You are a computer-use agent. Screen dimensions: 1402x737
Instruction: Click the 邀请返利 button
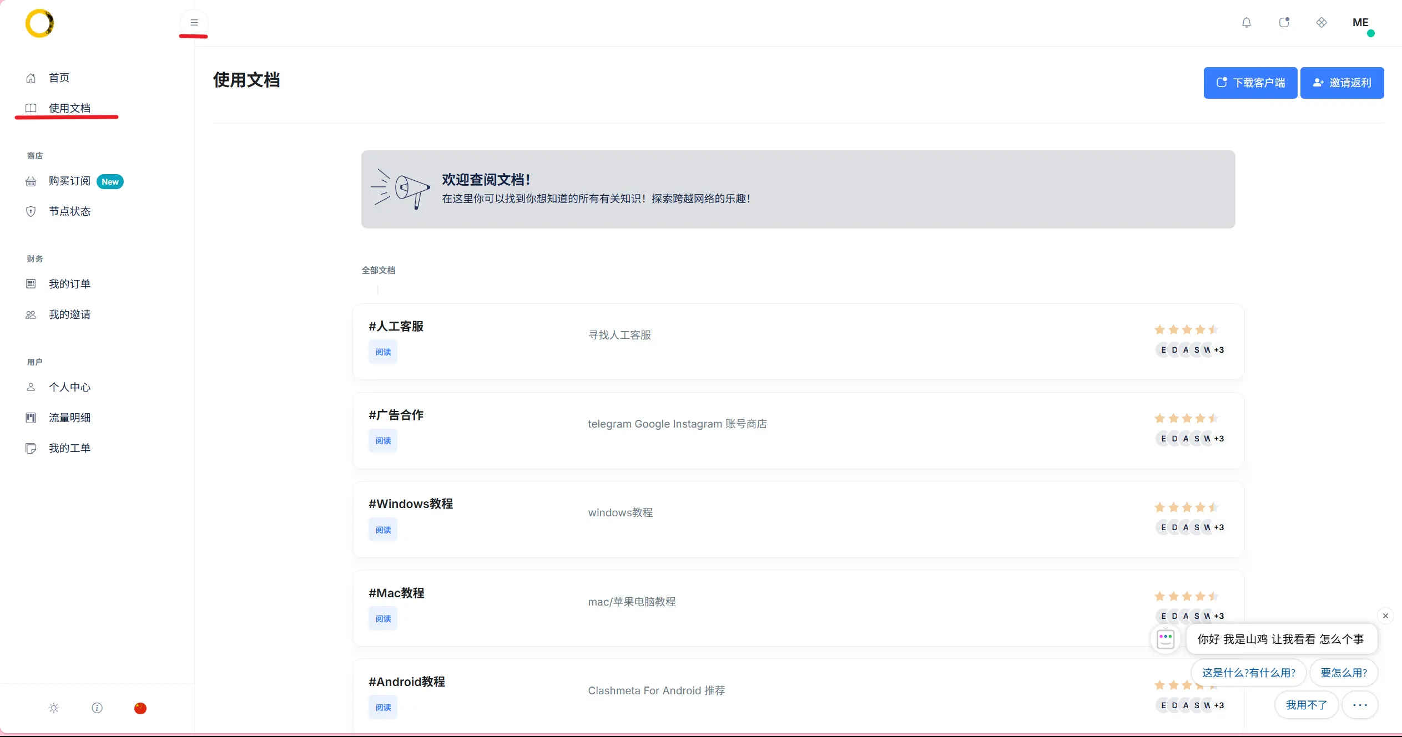pyautogui.click(x=1342, y=83)
